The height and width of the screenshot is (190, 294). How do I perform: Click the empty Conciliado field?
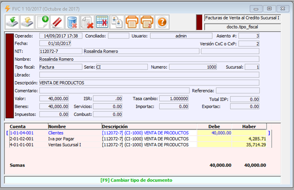118,36
